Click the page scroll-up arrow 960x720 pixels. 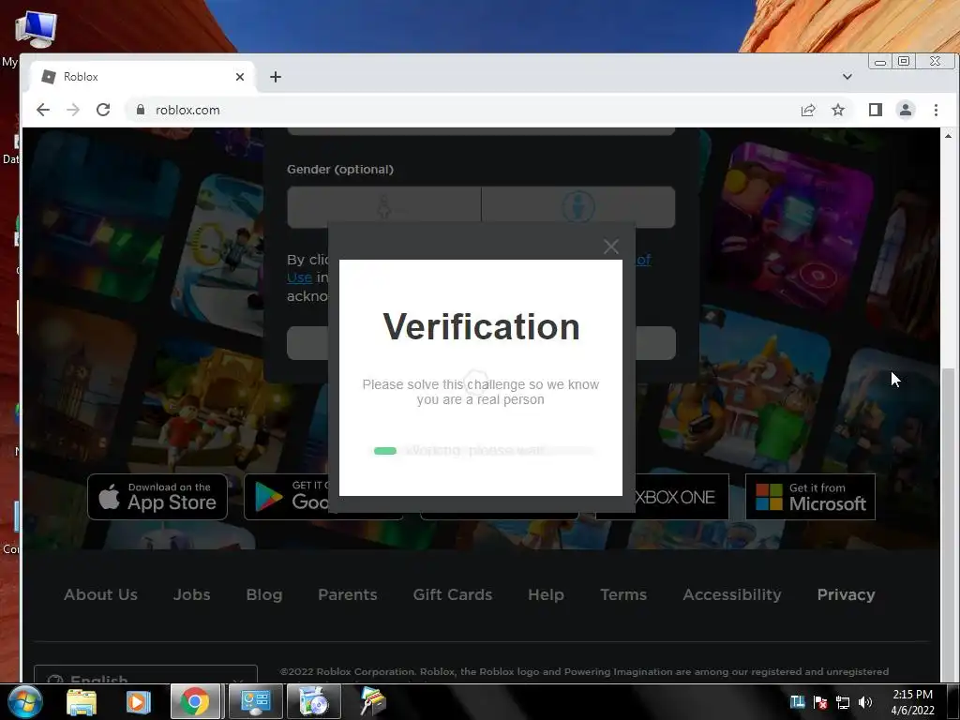point(948,136)
